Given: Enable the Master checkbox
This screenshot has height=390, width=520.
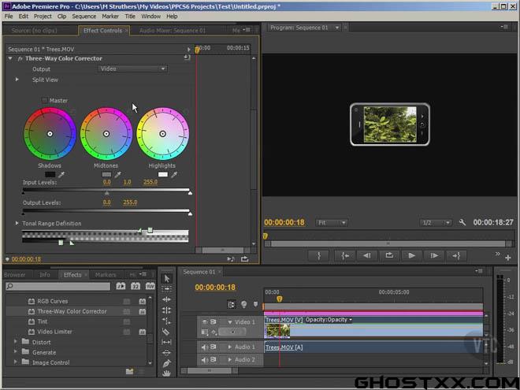Looking at the screenshot, I should point(45,101).
